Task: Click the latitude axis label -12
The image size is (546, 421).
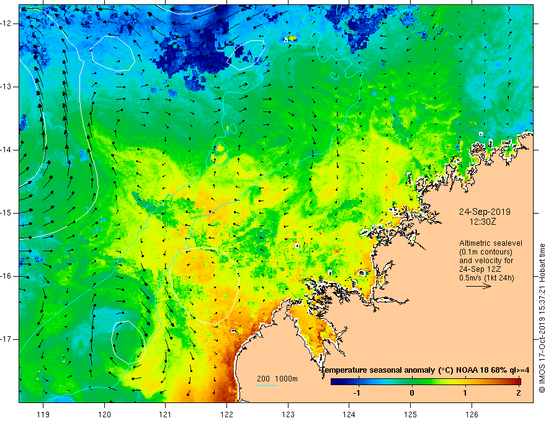Action: pos(6,24)
